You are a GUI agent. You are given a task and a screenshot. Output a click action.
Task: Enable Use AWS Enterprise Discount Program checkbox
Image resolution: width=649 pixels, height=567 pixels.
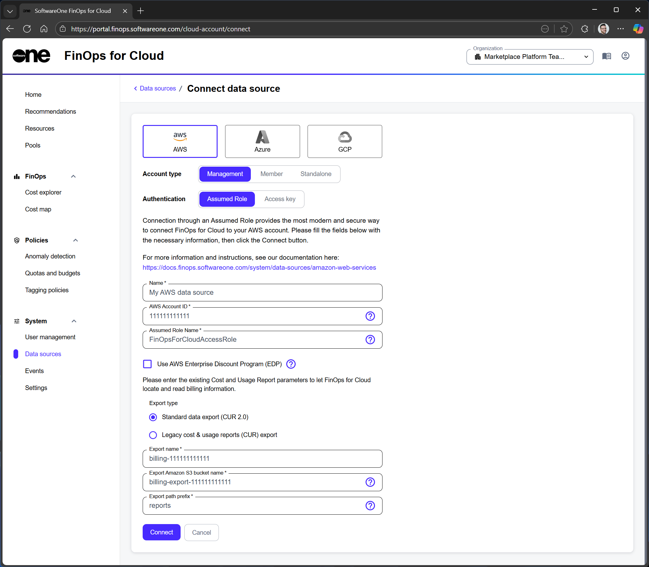click(147, 364)
